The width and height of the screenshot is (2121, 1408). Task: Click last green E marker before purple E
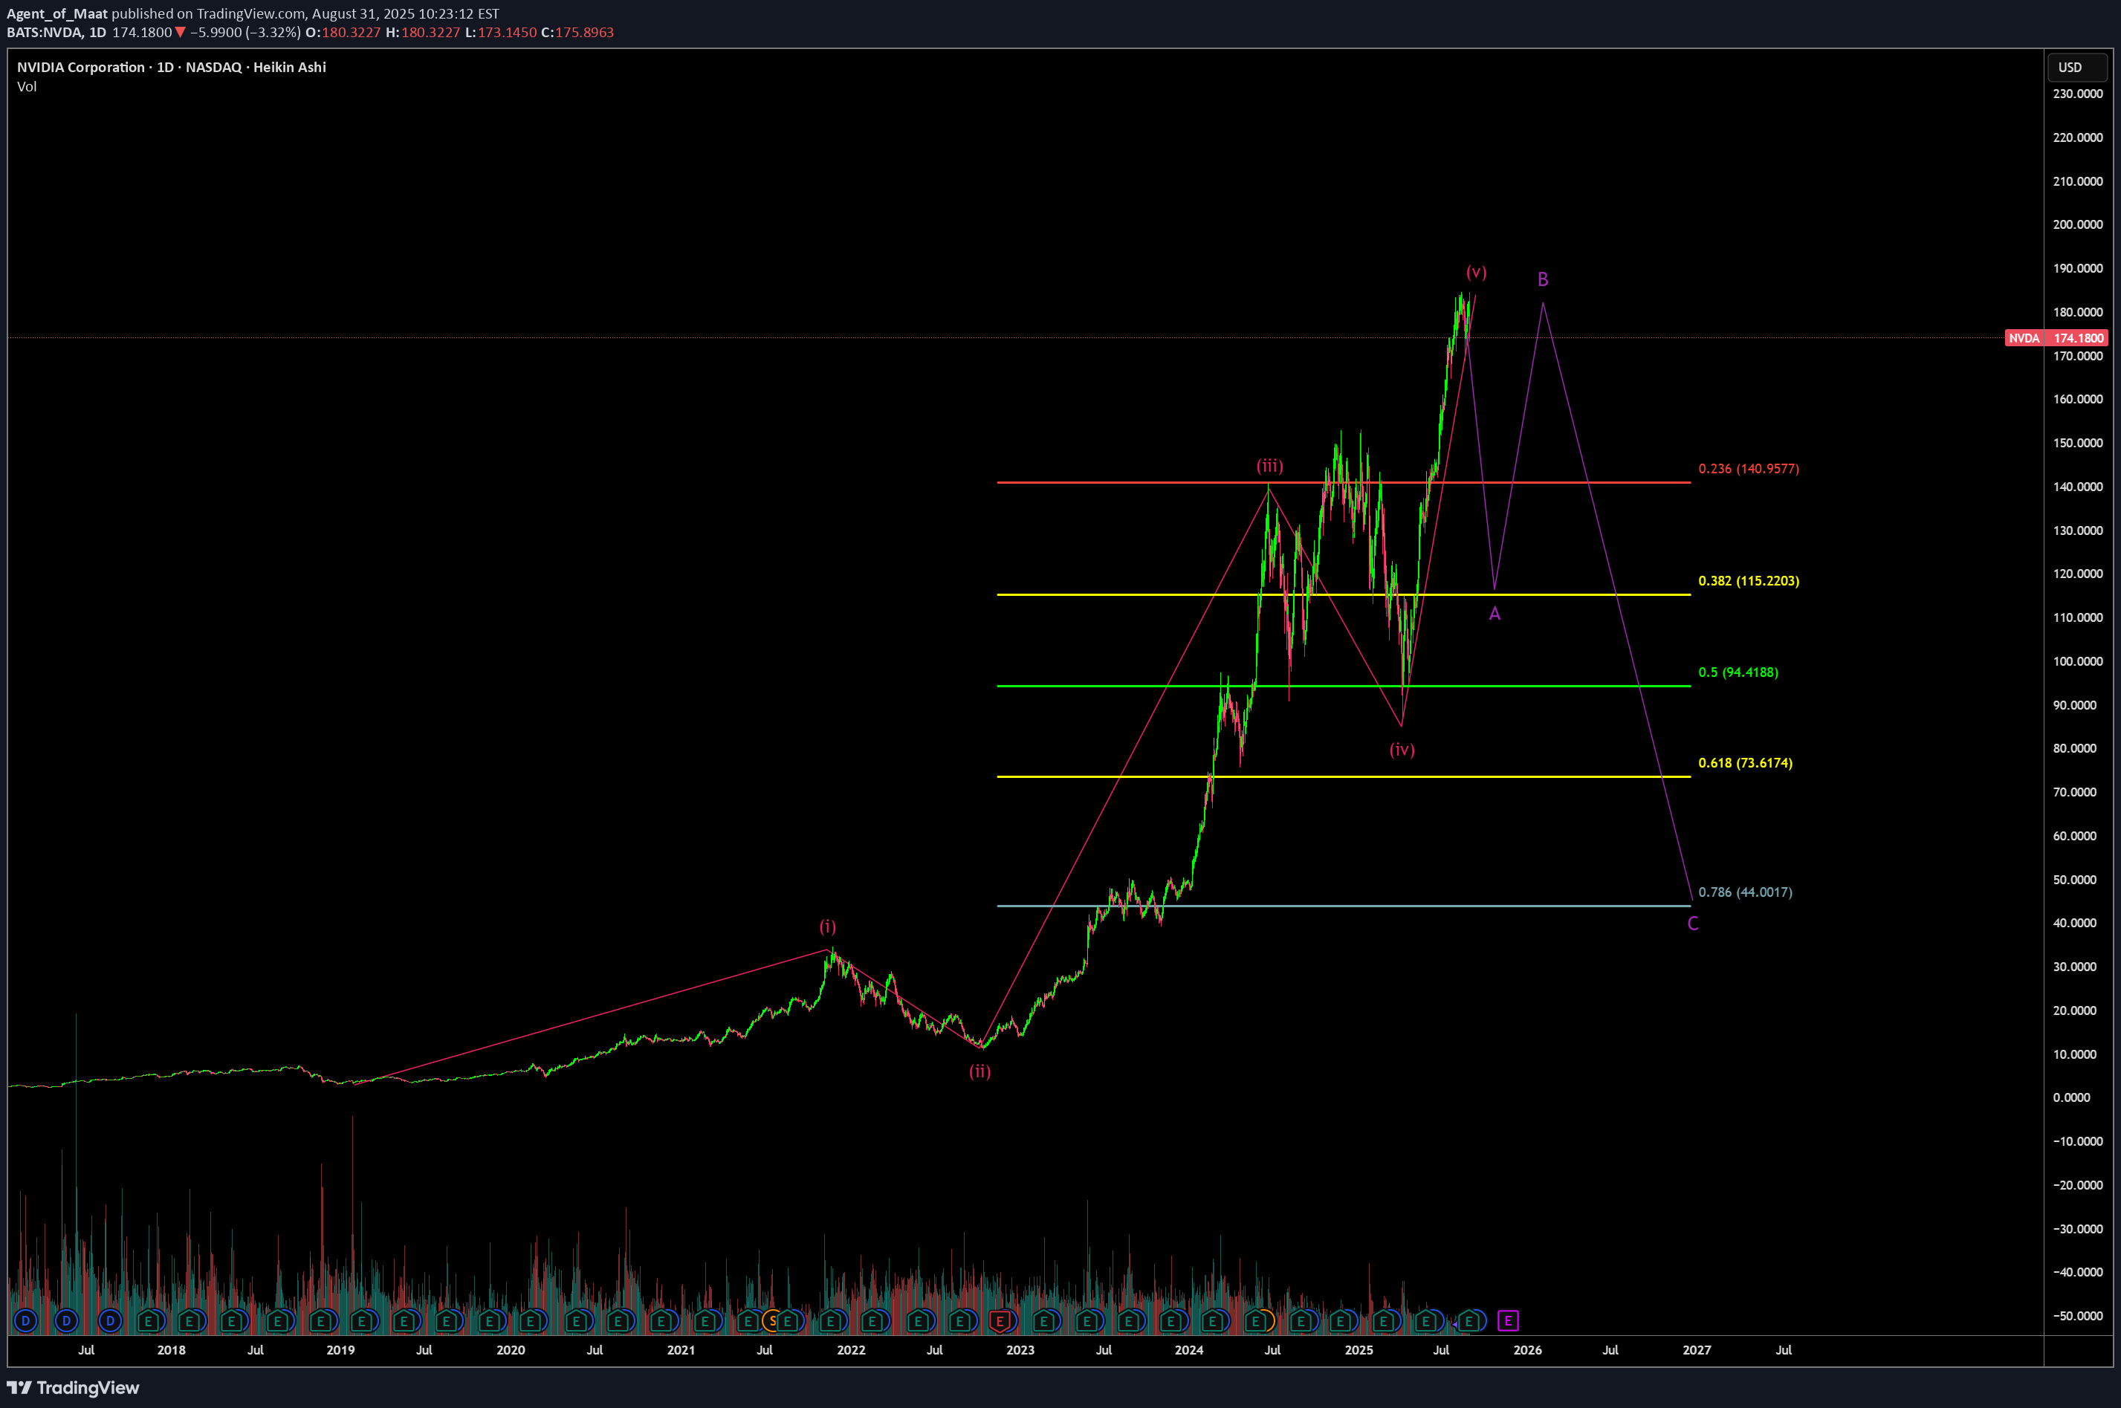(x=1469, y=1320)
